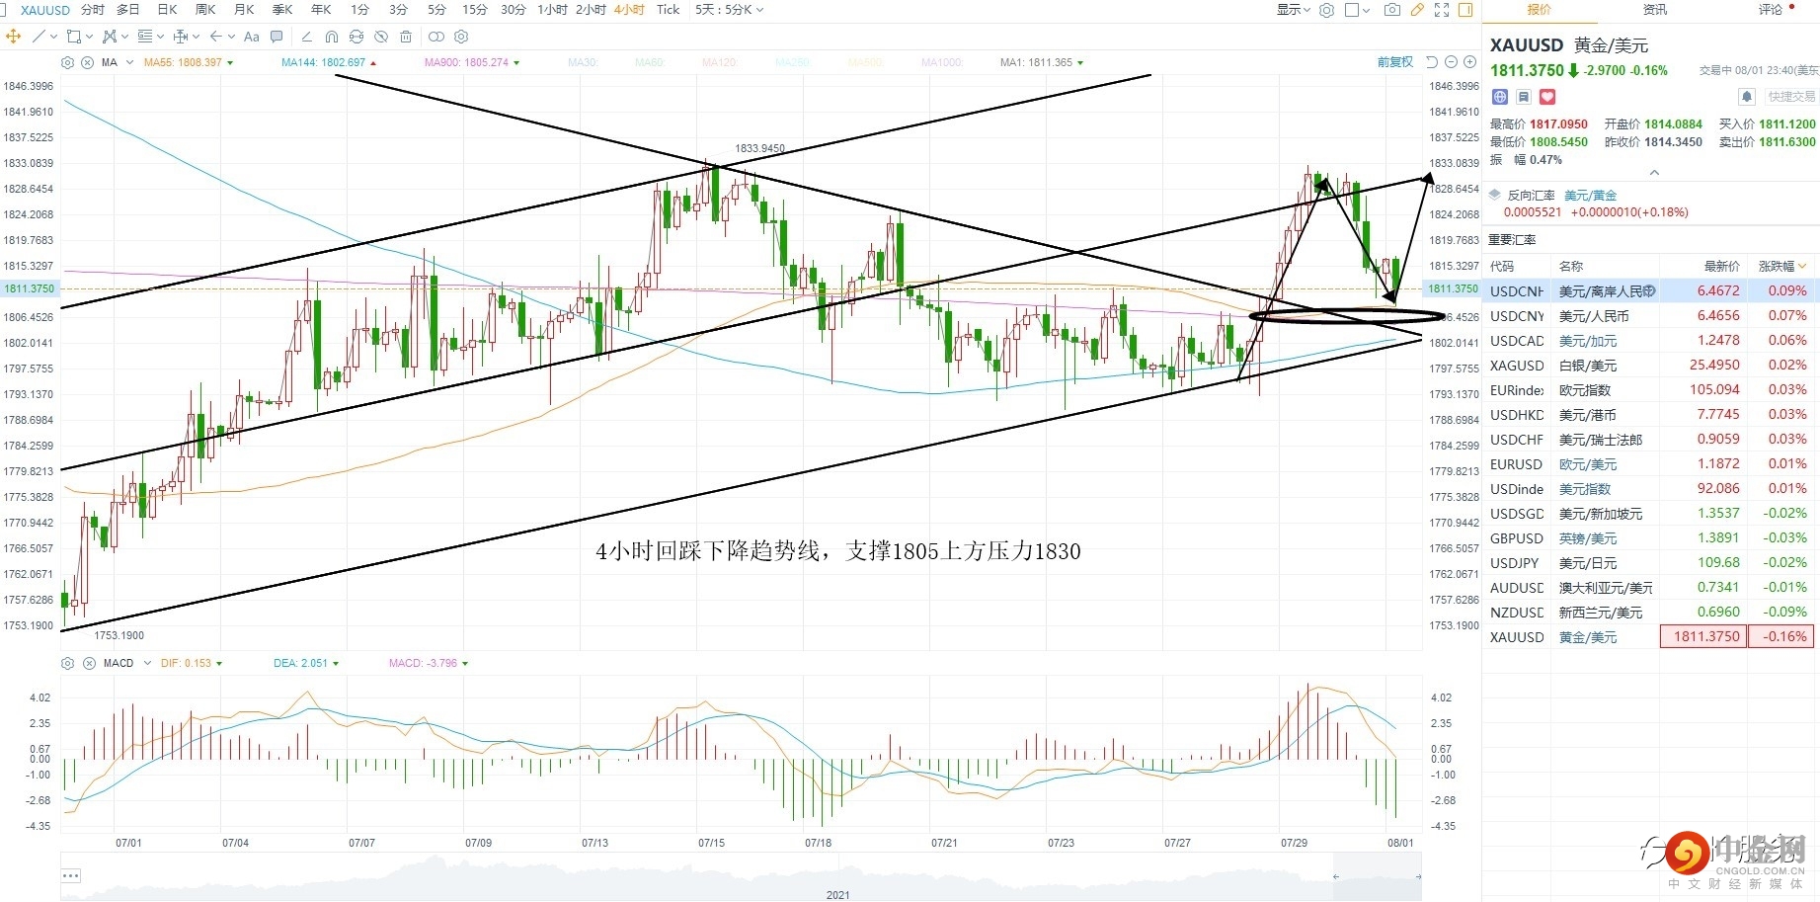The height and width of the screenshot is (902, 1820).
Task: Expand chart to fullscreen
Action: pos(1441,10)
